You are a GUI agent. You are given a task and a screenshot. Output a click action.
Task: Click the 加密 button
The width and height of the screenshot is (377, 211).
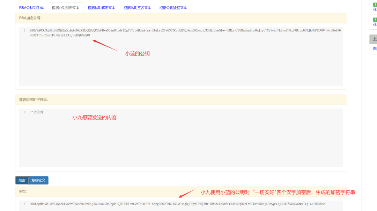22,180
